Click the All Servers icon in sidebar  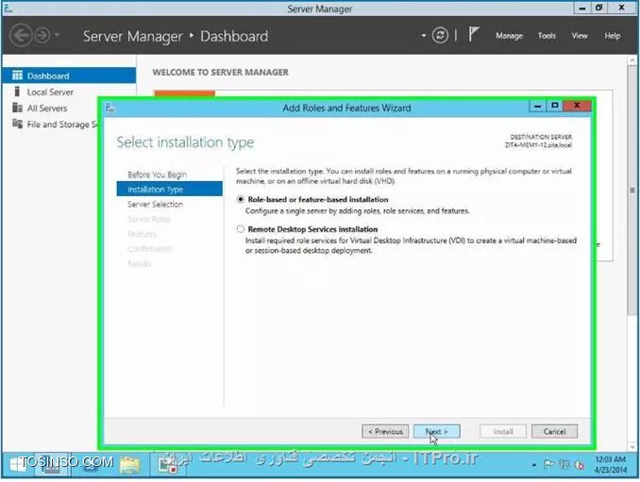(x=17, y=108)
